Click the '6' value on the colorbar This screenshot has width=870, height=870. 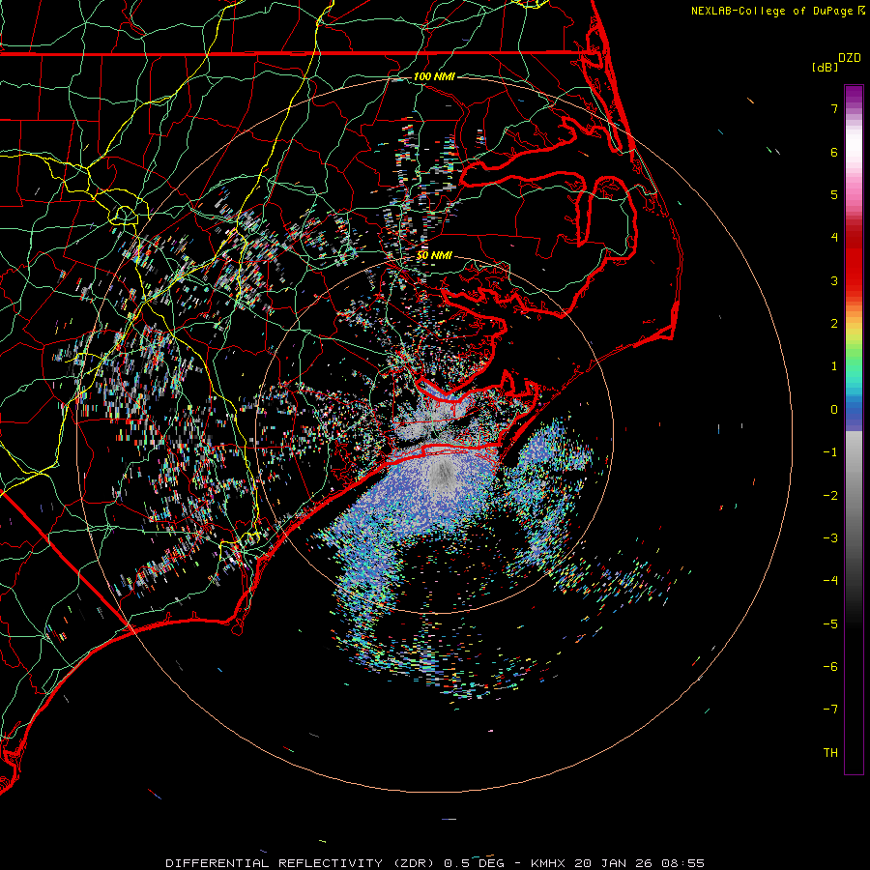834,152
